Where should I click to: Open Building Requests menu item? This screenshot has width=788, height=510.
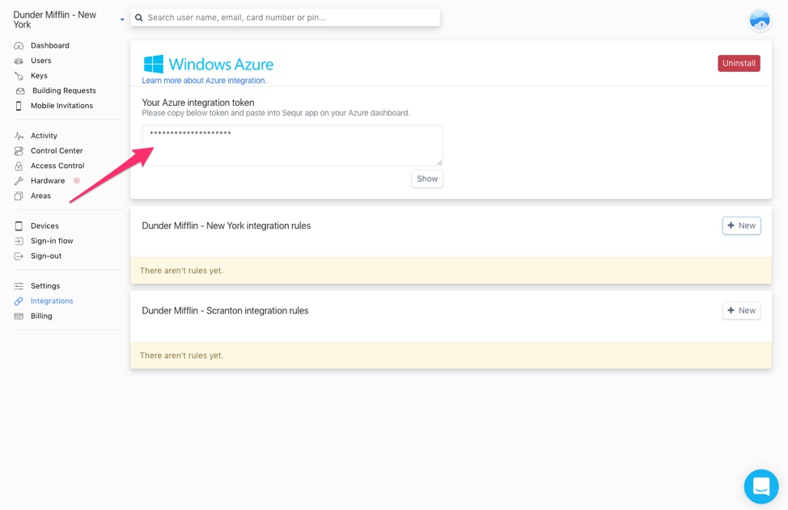point(65,91)
